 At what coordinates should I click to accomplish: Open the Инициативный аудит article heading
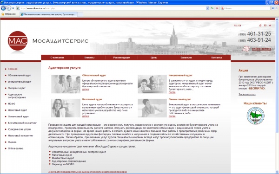coord(180,75)
